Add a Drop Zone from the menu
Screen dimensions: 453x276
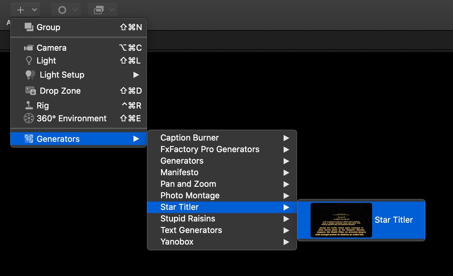tap(79, 91)
